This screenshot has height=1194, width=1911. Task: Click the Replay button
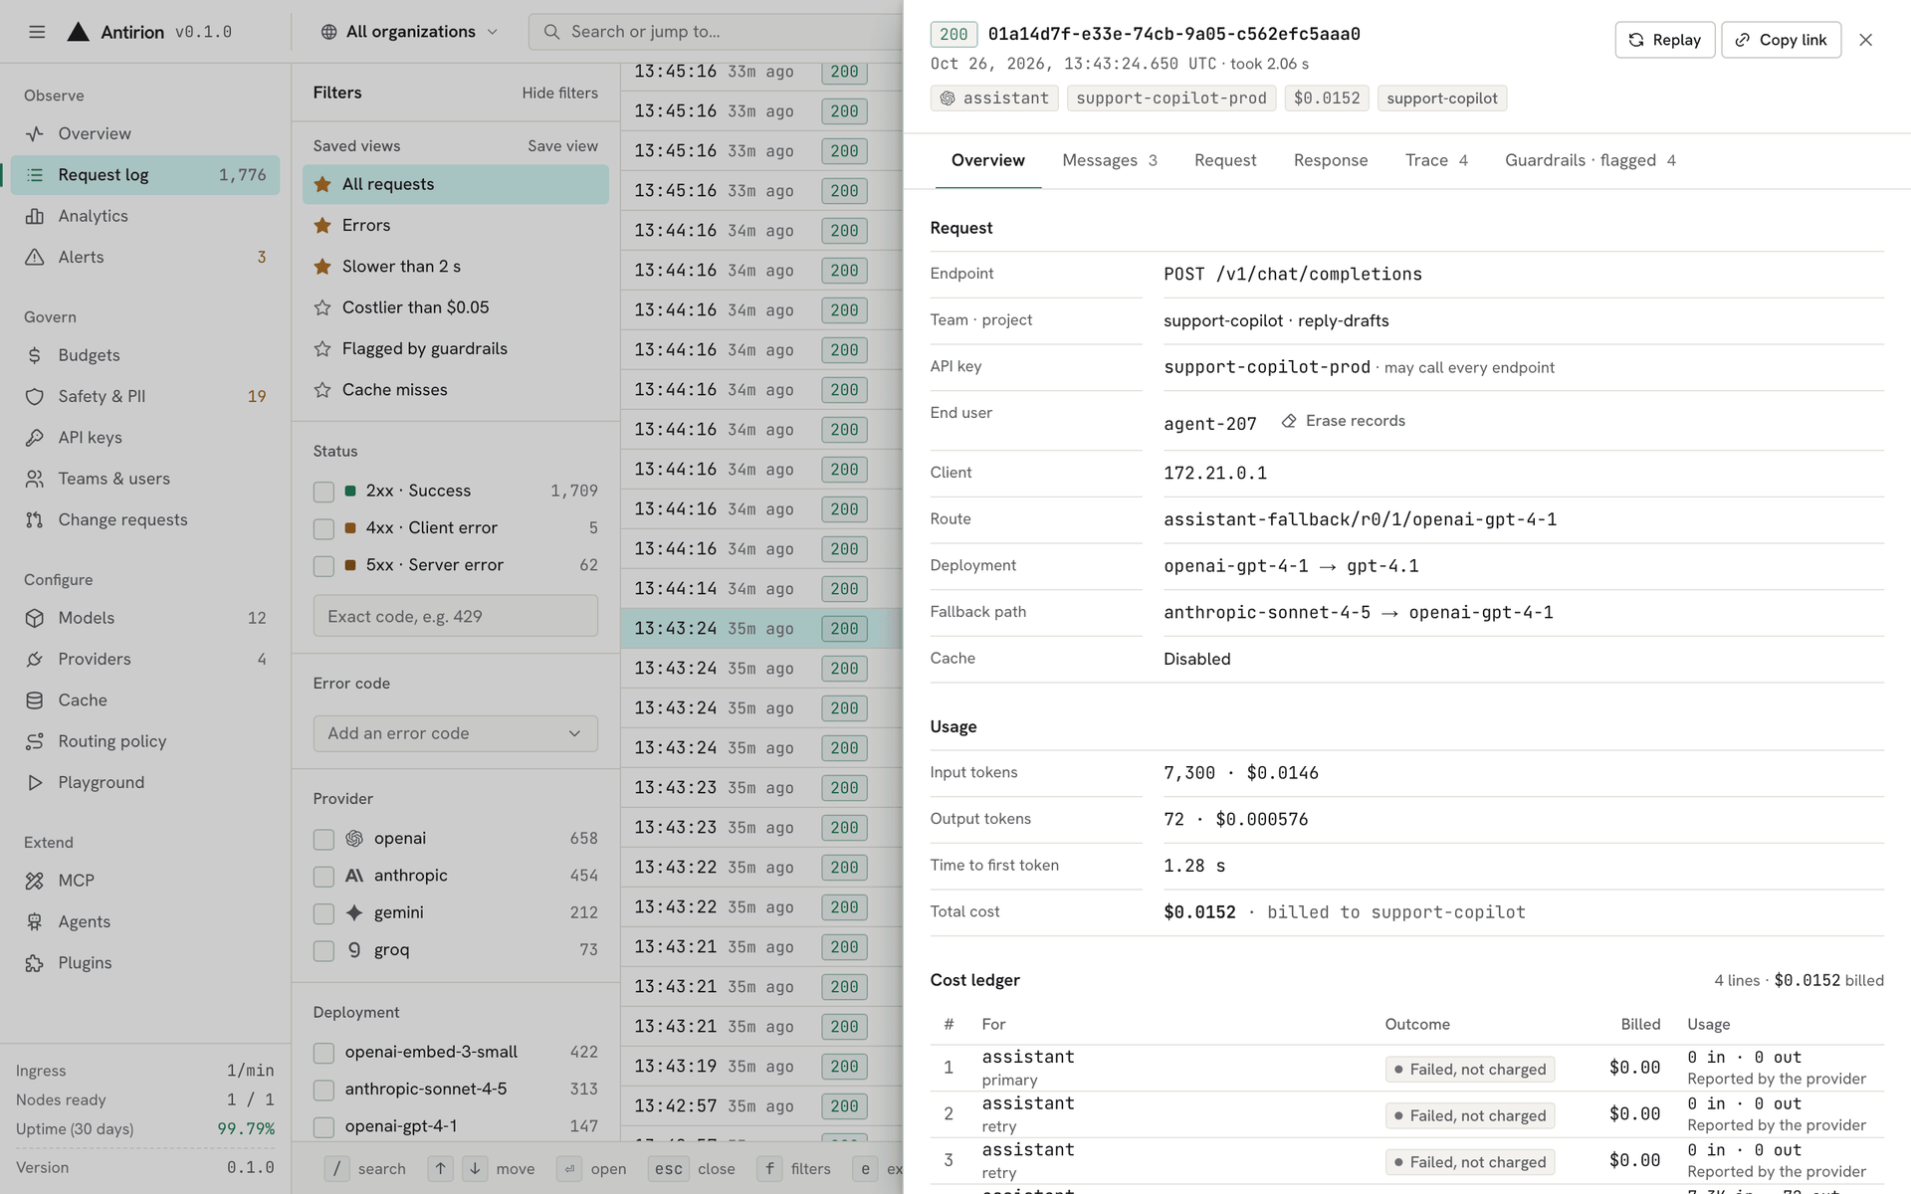click(x=1665, y=40)
